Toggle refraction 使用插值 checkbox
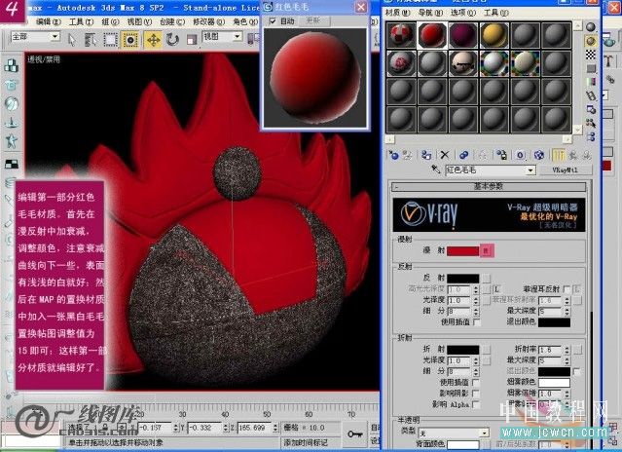 click(x=476, y=382)
